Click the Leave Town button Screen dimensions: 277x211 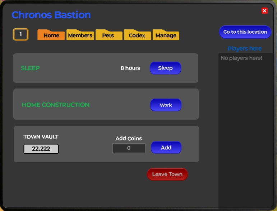click(x=167, y=174)
